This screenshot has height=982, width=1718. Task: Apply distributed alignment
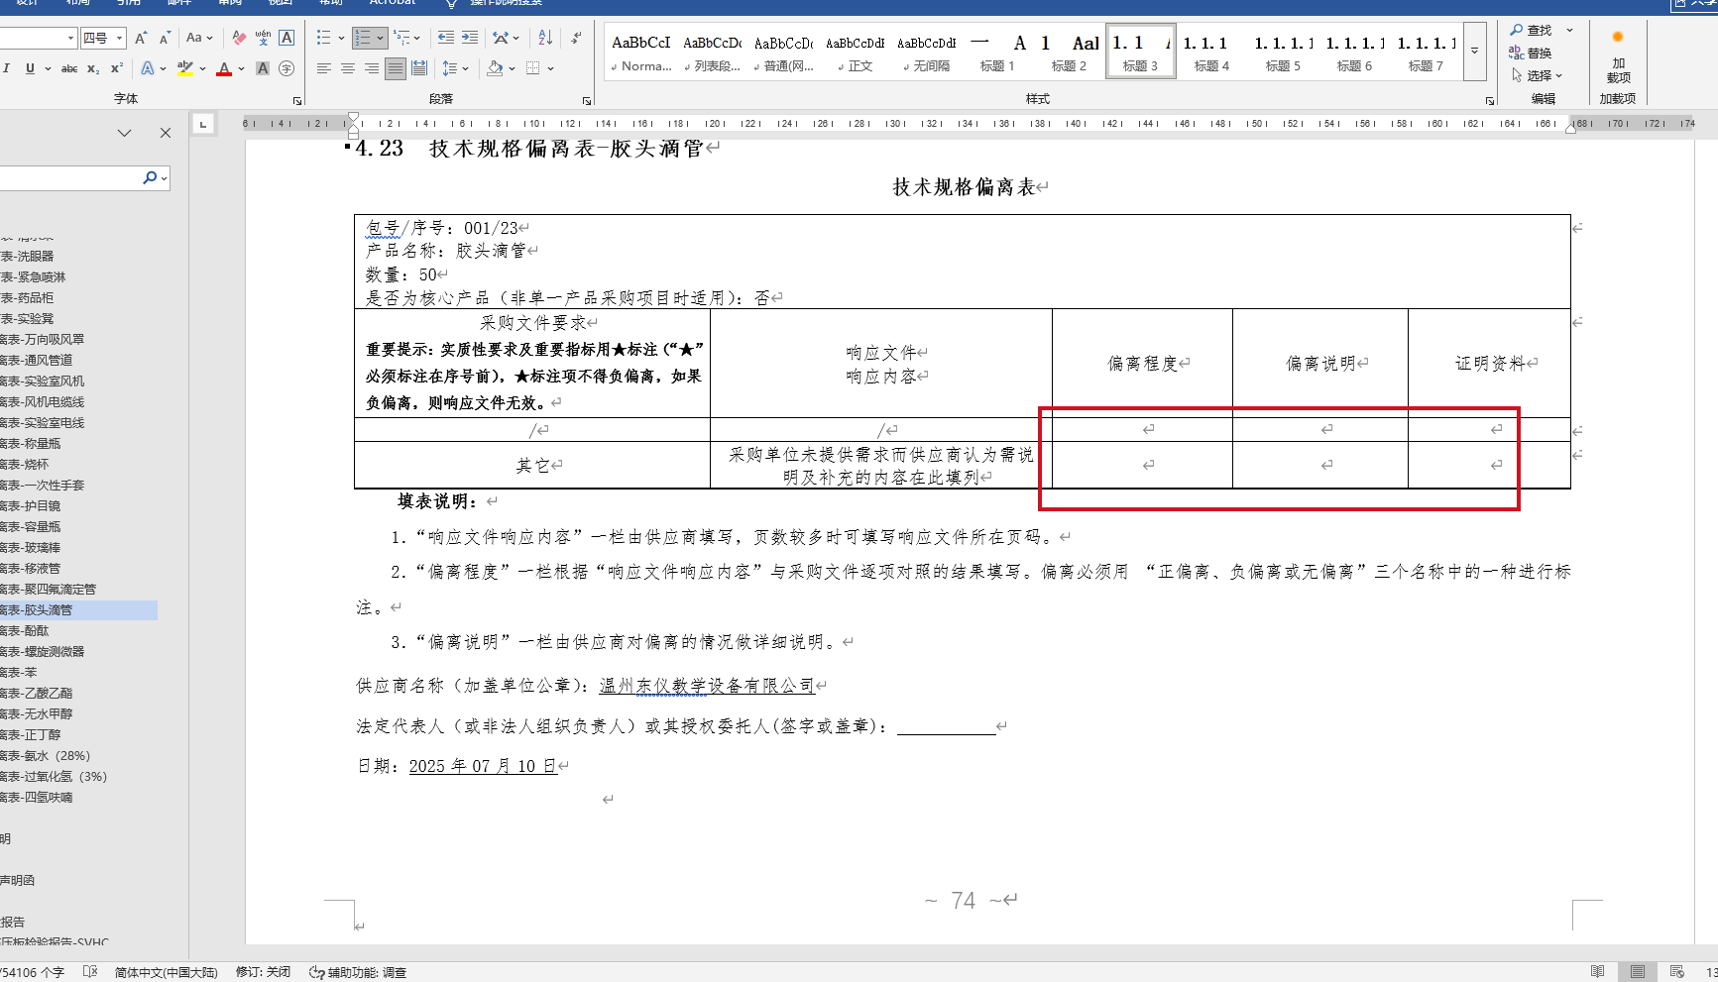pos(419,68)
